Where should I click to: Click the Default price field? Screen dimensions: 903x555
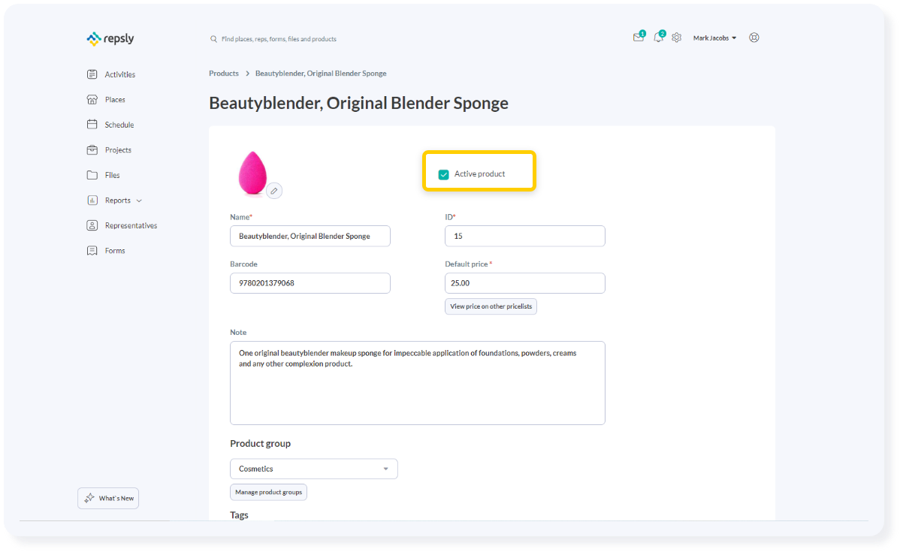coord(525,283)
